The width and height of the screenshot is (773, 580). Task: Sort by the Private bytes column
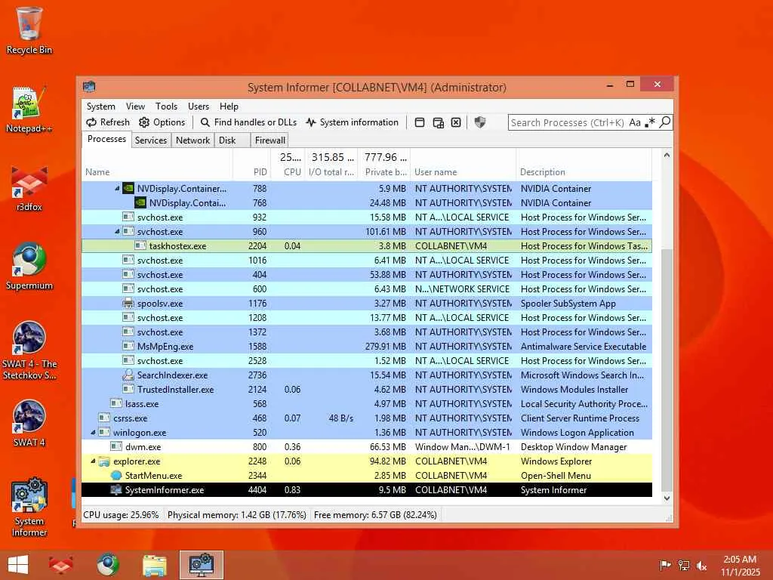(384, 165)
